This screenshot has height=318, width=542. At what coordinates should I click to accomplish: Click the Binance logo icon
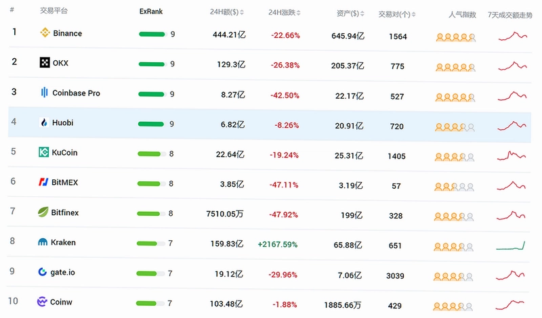(45, 32)
